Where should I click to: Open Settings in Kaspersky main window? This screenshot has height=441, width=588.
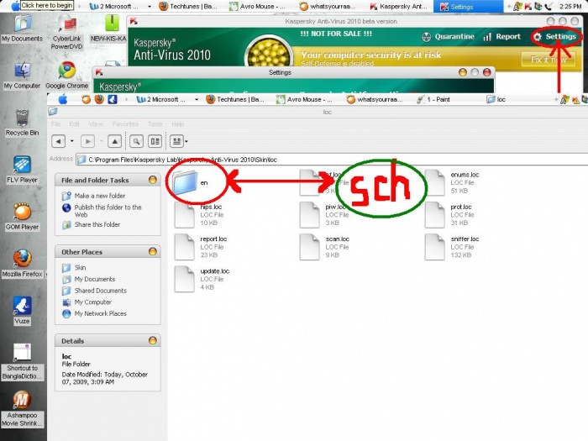point(555,37)
